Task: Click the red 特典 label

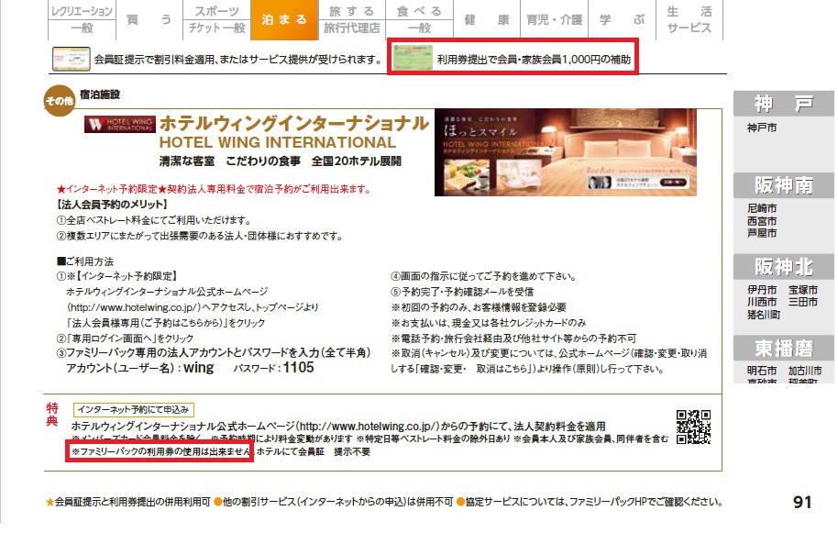Action: (x=52, y=415)
